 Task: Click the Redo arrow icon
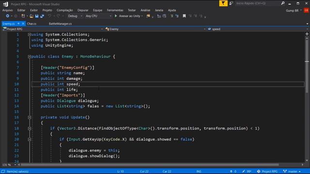point(58,16)
